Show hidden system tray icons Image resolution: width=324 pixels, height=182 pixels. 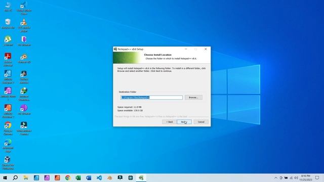(276, 178)
